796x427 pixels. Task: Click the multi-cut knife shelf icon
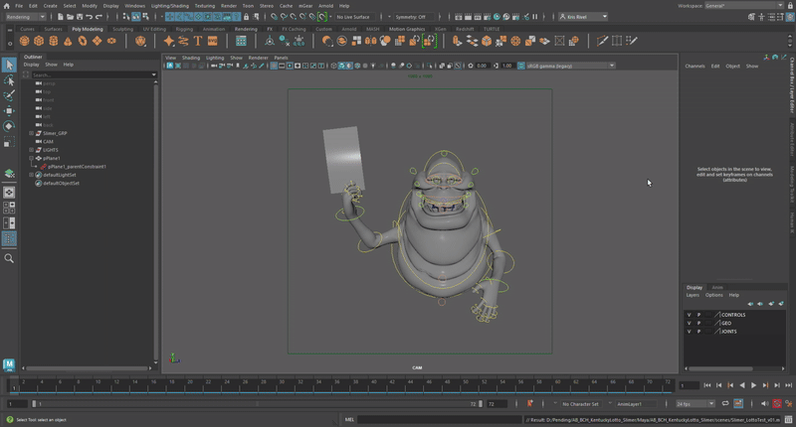coord(602,41)
